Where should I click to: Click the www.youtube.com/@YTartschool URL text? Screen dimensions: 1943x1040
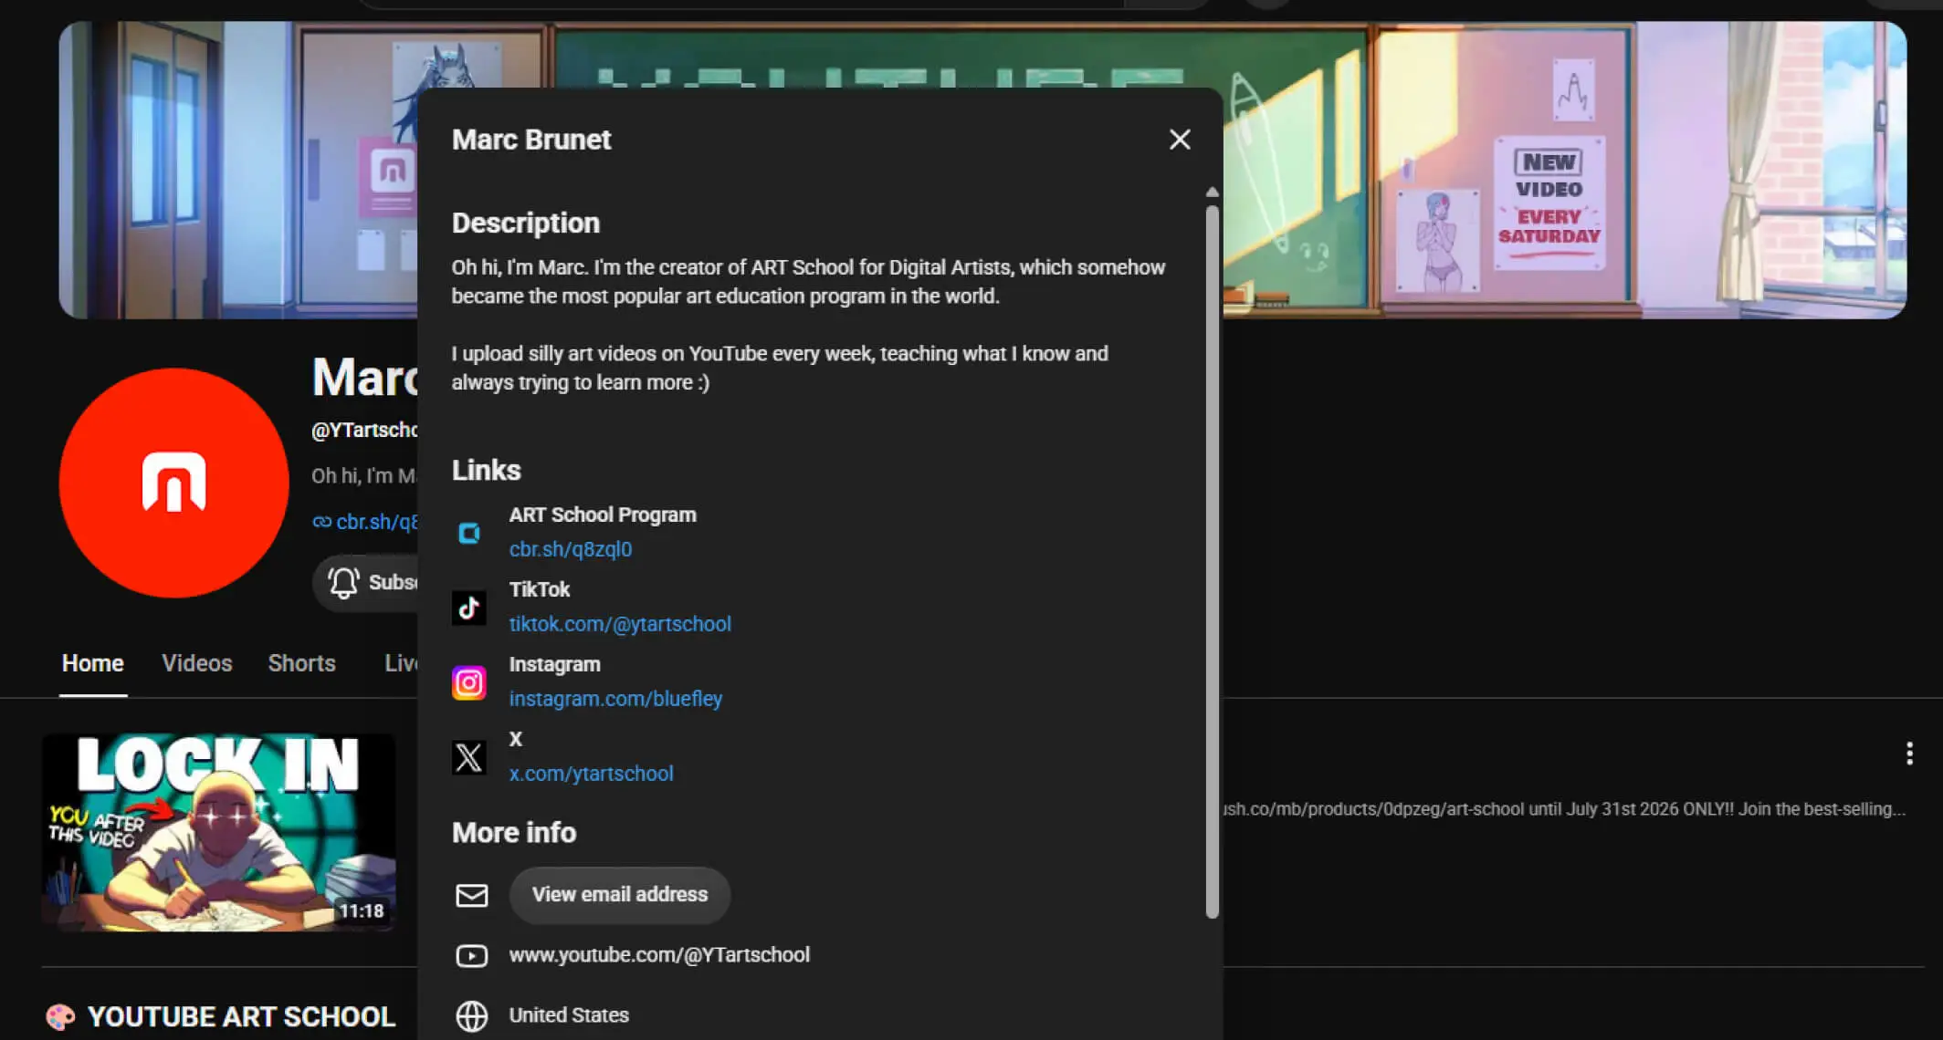[x=659, y=955]
